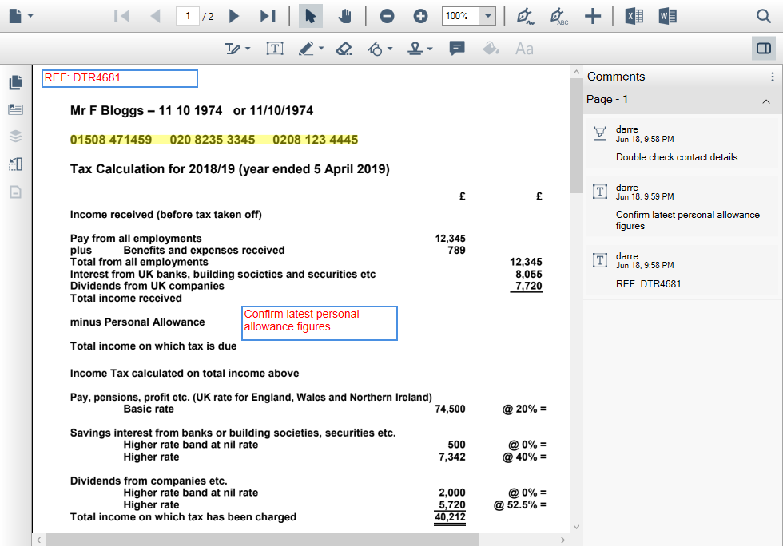The image size is (783, 546).
Task: Jump to the last page
Action: pos(268,16)
